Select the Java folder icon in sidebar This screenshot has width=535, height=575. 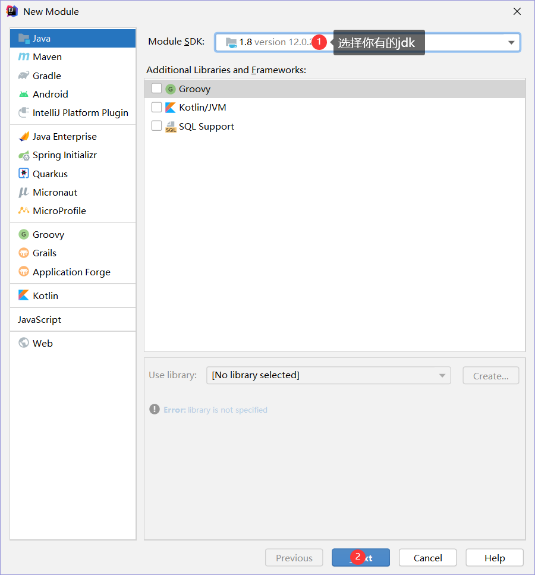pyautogui.click(x=24, y=39)
